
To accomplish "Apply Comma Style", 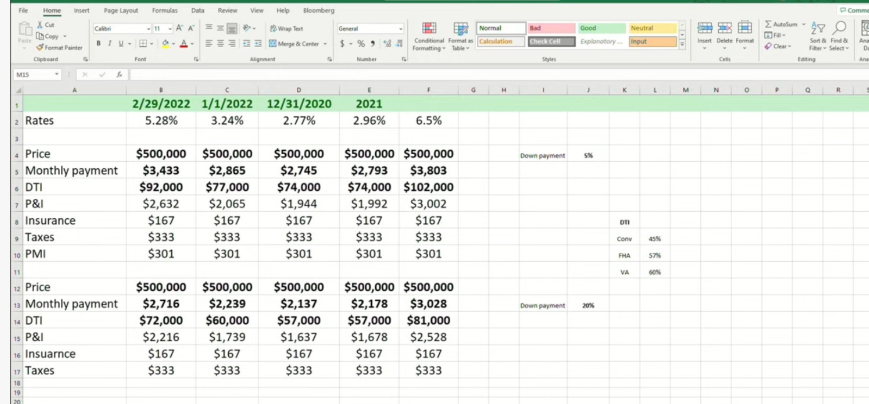I will click(x=373, y=43).
